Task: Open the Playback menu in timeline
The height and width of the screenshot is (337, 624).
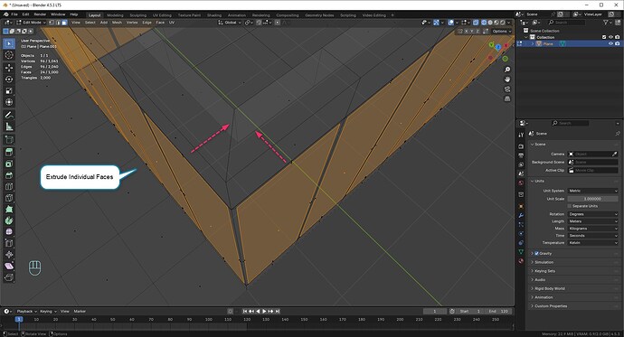Action: coord(26,311)
